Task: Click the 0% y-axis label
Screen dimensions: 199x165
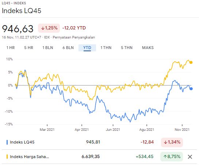Action: pos(10,85)
